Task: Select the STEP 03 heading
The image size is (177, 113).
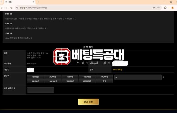Action: tap(8, 24)
